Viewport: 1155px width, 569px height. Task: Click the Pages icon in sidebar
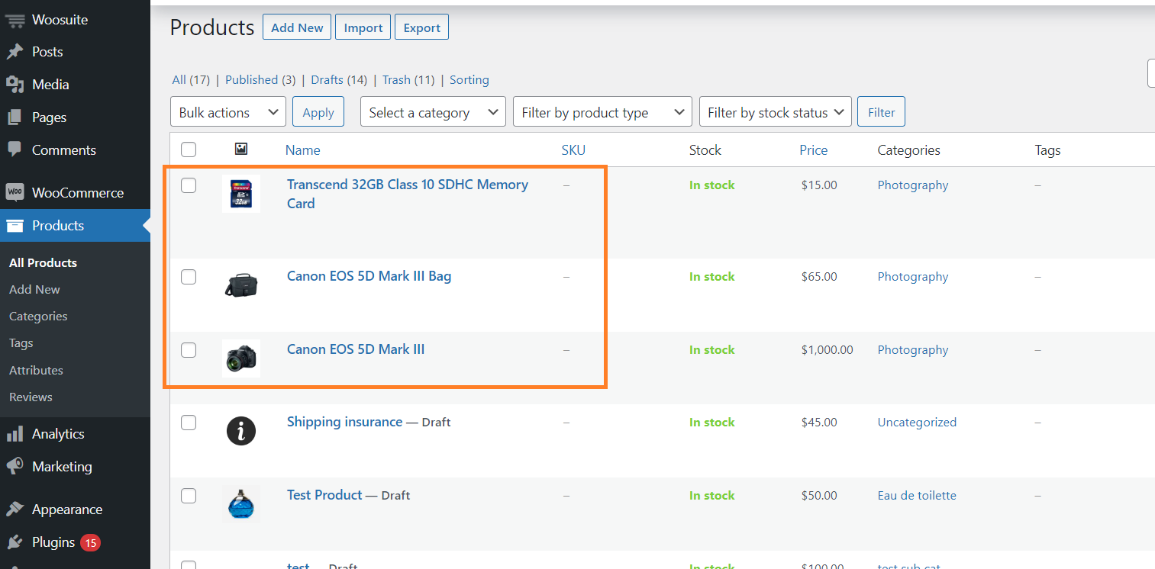(15, 117)
